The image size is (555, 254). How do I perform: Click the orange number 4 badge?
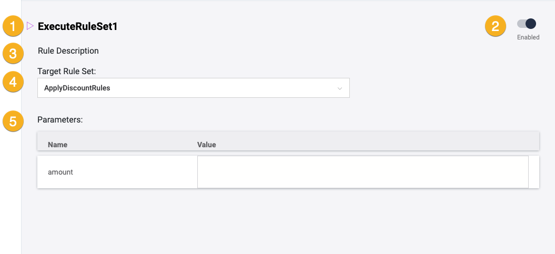[13, 82]
